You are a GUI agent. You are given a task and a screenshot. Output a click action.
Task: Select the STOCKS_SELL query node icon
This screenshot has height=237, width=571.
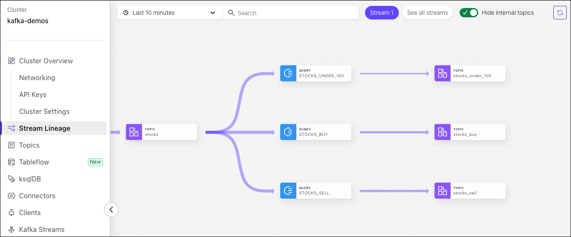coord(288,191)
